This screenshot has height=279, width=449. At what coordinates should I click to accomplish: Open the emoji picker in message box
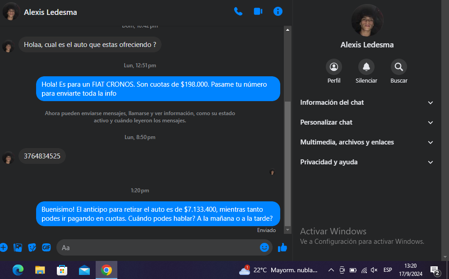[x=264, y=247]
